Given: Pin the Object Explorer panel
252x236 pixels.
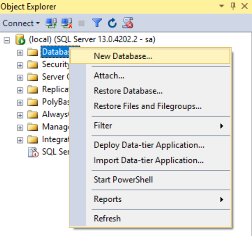Looking at the screenshot, I should click(x=233, y=6).
